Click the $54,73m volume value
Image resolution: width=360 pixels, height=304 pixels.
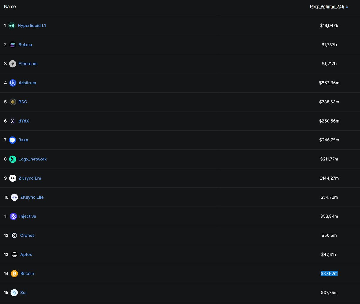click(x=329, y=197)
